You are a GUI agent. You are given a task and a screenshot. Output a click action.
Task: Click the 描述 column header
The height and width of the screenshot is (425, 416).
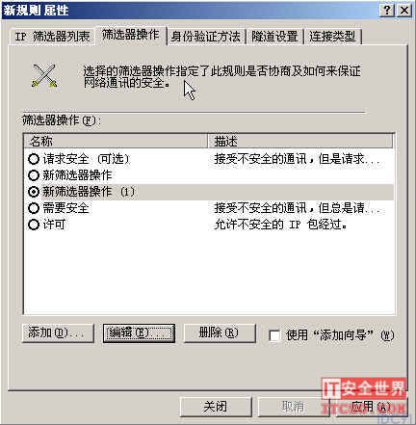point(300,141)
